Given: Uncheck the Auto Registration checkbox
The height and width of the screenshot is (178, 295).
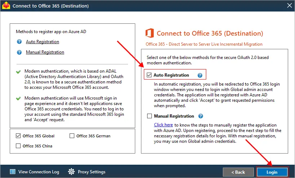Looking at the screenshot, I should [x=149, y=75].
